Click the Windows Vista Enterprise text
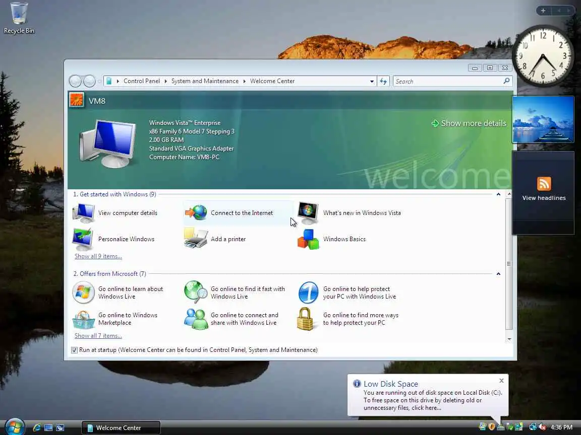Screen dimensions: 581x435 [185, 123]
